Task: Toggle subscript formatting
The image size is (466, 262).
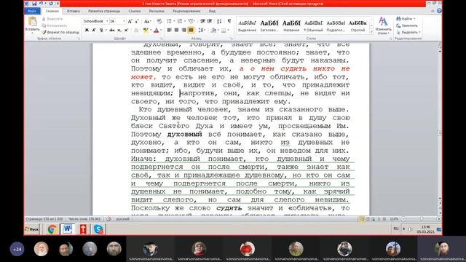Action: [x=119, y=30]
